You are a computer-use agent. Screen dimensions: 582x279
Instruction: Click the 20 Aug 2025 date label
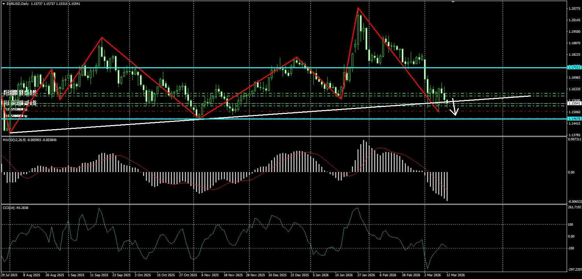[x=55, y=275]
